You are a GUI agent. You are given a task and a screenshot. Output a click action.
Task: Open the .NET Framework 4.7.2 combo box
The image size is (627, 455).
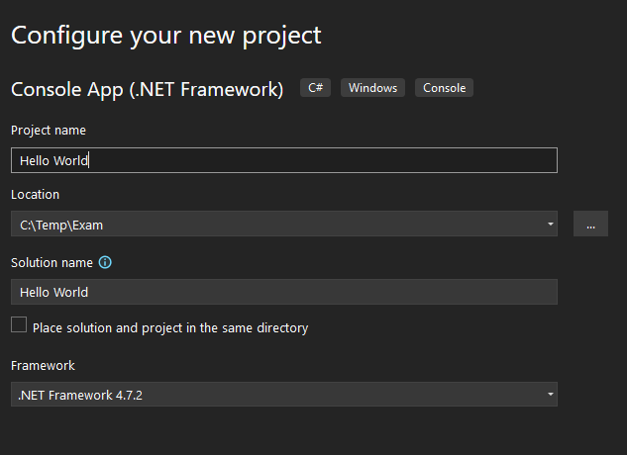click(277, 396)
